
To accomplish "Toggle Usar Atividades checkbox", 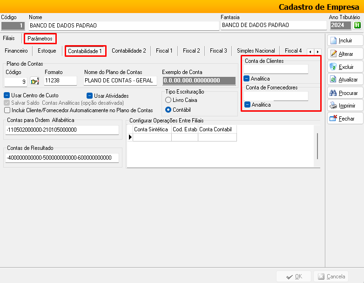I will click(x=89, y=95).
